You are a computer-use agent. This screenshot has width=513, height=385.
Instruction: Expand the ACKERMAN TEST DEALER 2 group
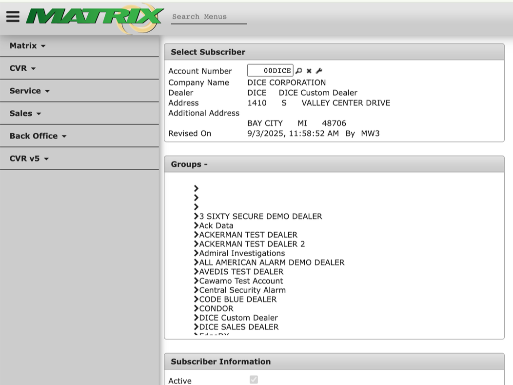(197, 244)
